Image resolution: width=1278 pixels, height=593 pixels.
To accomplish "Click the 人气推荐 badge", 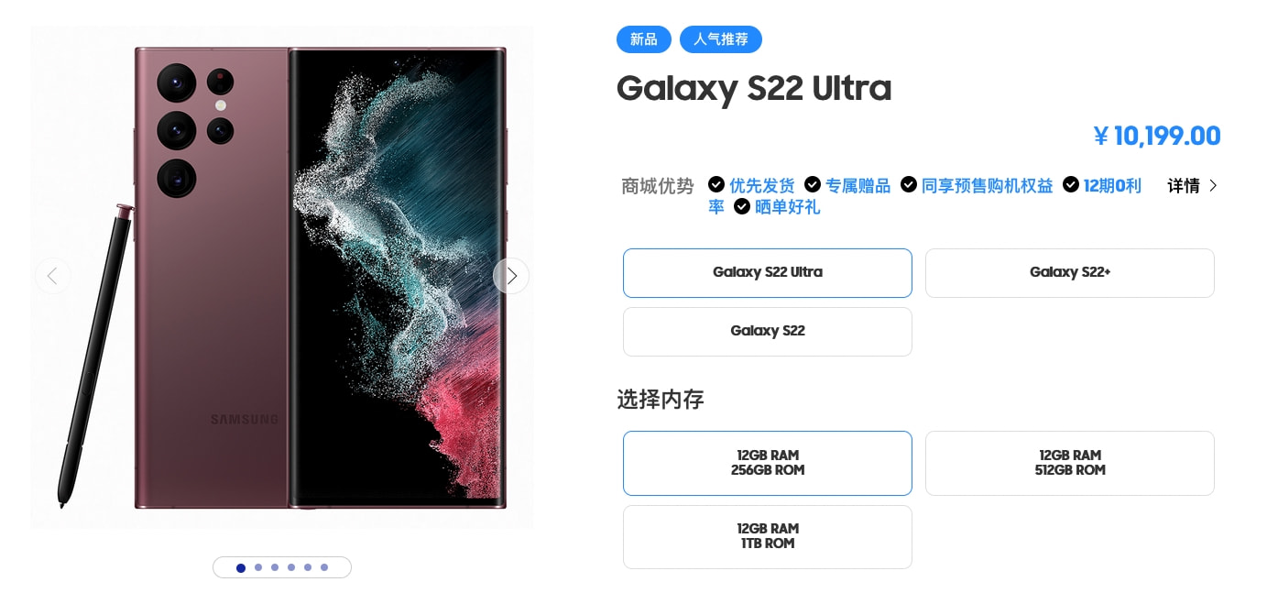I will click(x=721, y=39).
